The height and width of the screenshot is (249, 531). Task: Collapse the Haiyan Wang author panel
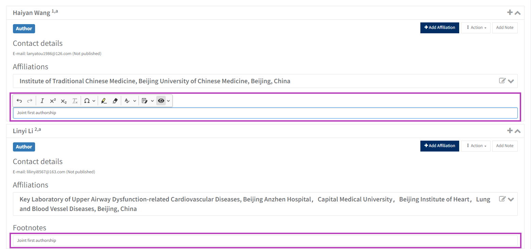click(x=518, y=13)
